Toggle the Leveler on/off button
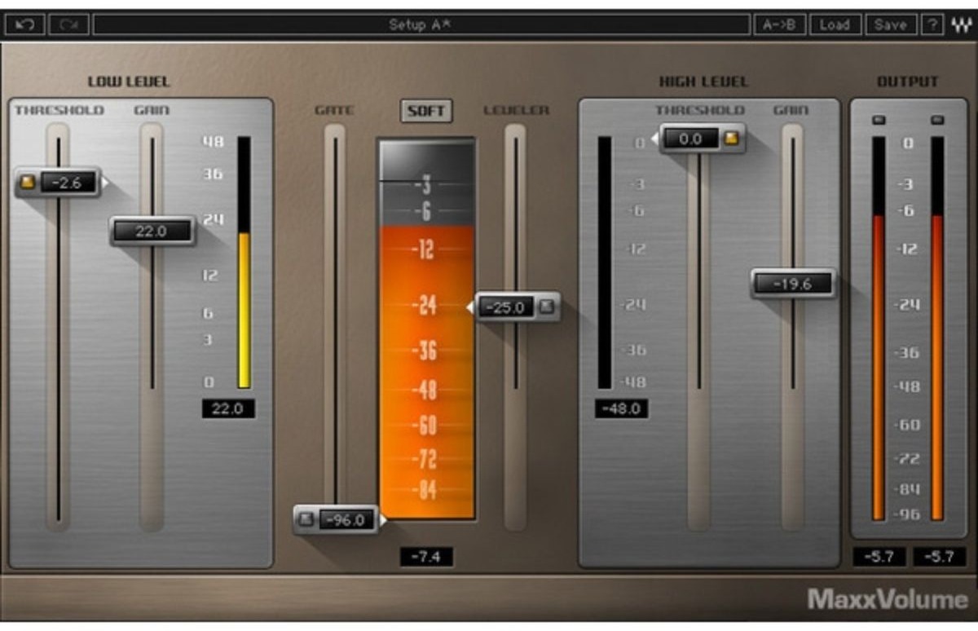 (x=547, y=307)
